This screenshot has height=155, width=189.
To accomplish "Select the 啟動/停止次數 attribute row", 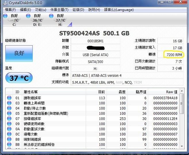I will click(92, 108).
